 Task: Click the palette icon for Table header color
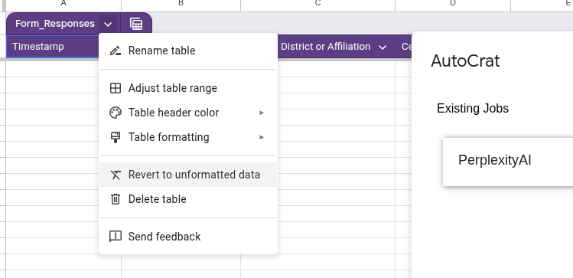click(116, 113)
